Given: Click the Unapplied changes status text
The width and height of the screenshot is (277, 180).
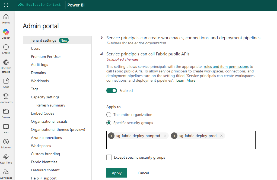Looking at the screenshot, I should [122, 59].
